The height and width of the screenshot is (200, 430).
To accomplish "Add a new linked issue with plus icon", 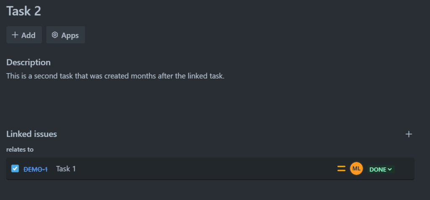I will [409, 134].
